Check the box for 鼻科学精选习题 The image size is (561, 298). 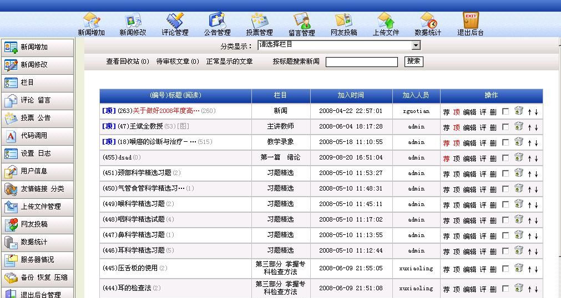(506, 235)
